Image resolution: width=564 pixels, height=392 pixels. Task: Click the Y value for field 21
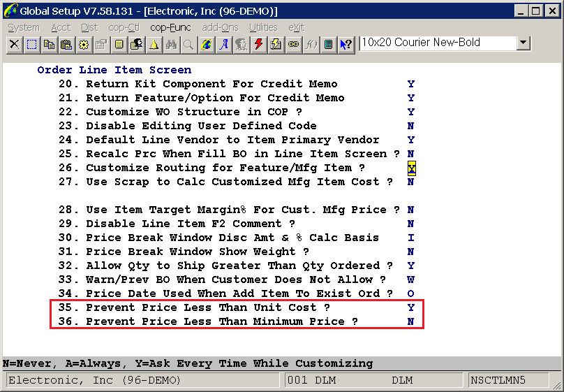coord(410,99)
